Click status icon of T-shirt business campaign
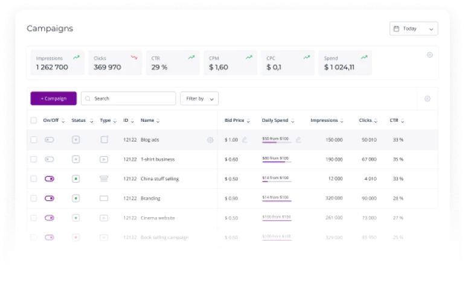The width and height of the screenshot is (465, 281). [x=75, y=159]
